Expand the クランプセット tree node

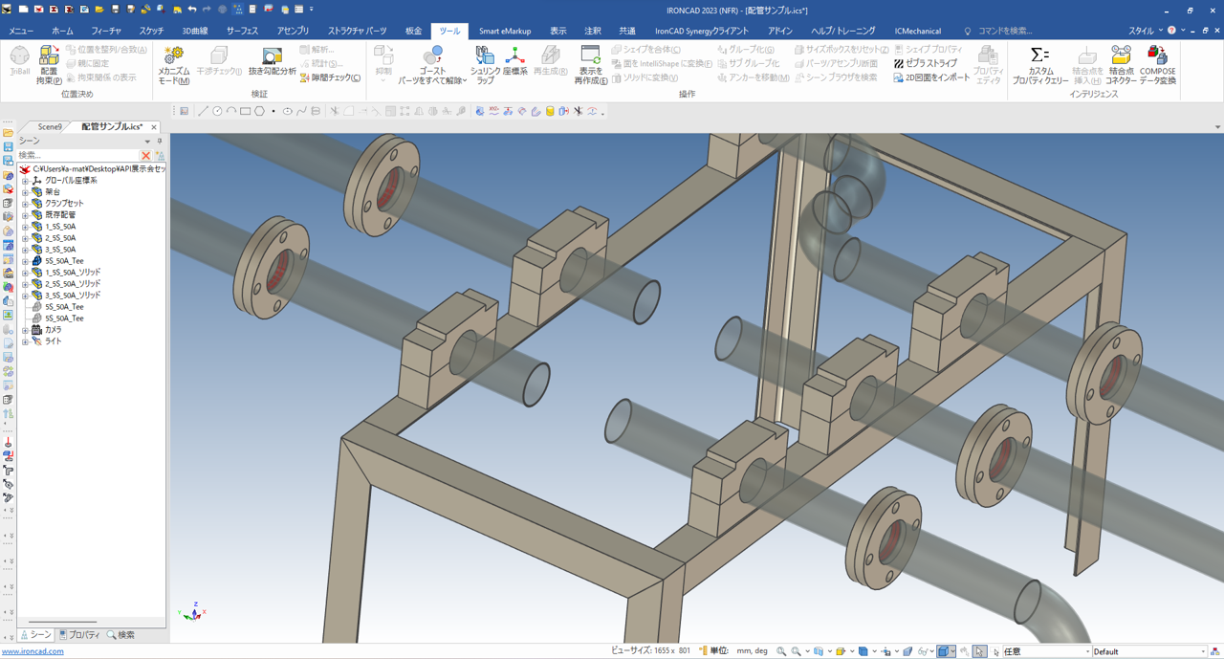26,204
